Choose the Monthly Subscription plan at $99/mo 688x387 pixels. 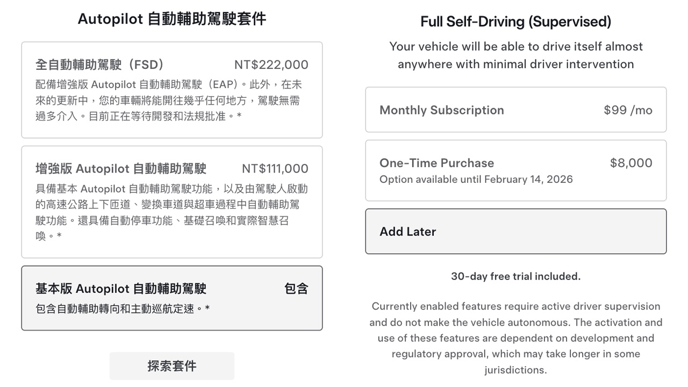516,110
